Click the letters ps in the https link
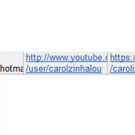Image resolution: width=135 pixels, height=135 pixels. (x=126, y=58)
